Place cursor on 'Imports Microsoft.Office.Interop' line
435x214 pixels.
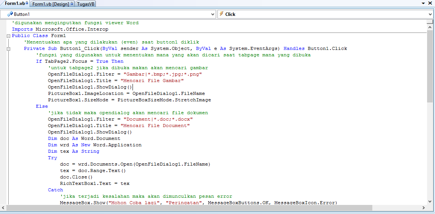pos(60,29)
